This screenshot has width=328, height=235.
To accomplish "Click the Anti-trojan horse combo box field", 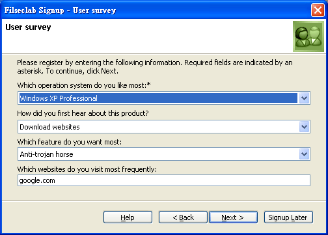I will point(164,154).
